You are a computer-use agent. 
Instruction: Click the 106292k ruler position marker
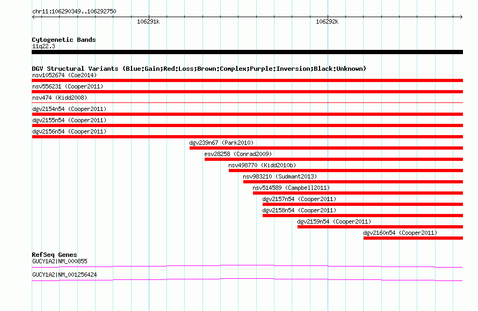click(x=327, y=21)
